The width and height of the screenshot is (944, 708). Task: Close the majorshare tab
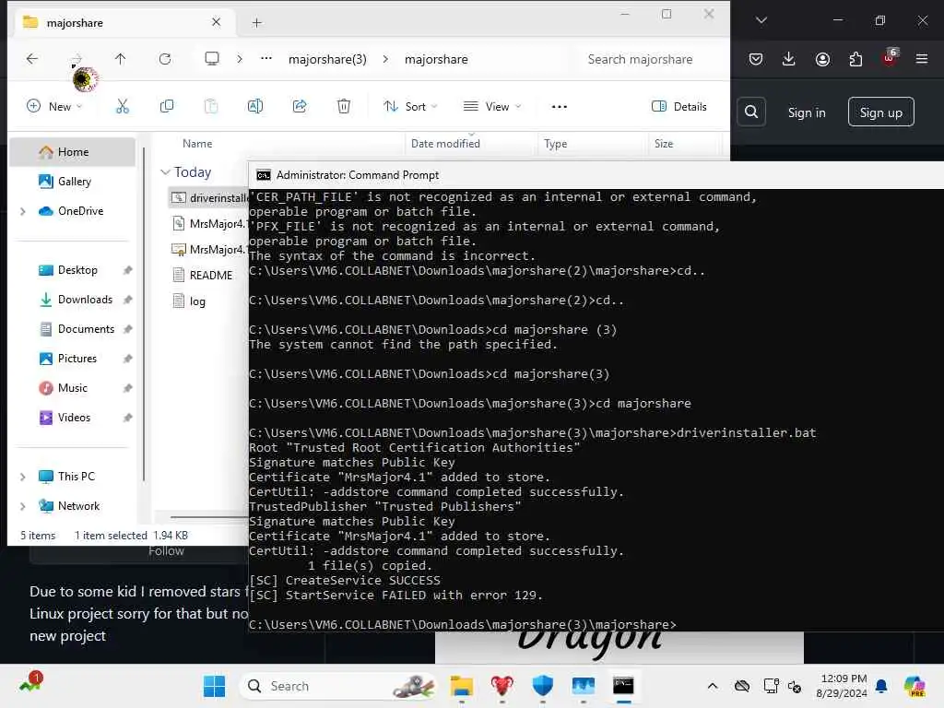[x=216, y=22]
